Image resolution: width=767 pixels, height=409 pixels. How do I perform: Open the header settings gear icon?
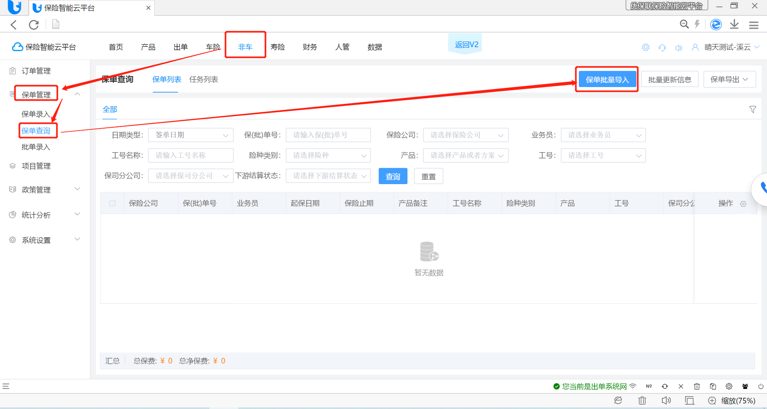tap(646, 47)
